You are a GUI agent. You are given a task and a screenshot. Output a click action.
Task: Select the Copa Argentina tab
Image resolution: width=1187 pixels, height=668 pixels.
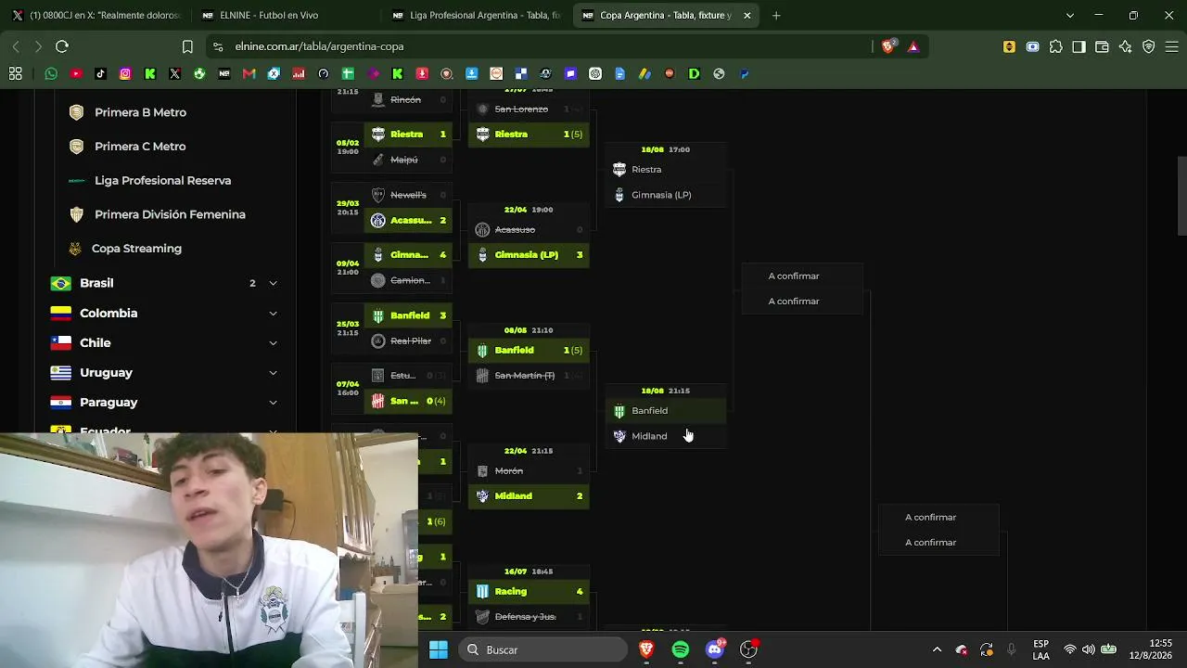[x=665, y=15]
